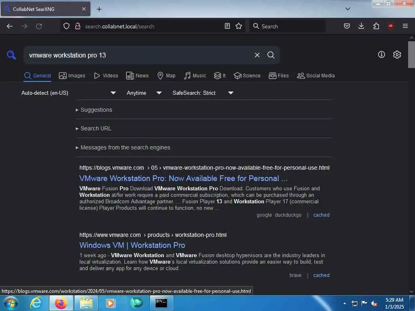Open Windows Explorer folder on taskbar
This screenshot has width=415, height=311.
(x=86, y=303)
